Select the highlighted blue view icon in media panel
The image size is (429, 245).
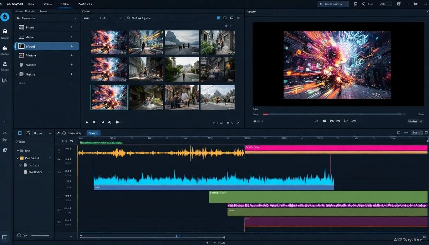coord(219,18)
